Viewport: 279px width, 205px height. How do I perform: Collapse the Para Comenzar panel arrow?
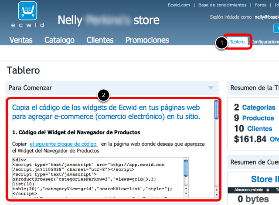pos(211,88)
